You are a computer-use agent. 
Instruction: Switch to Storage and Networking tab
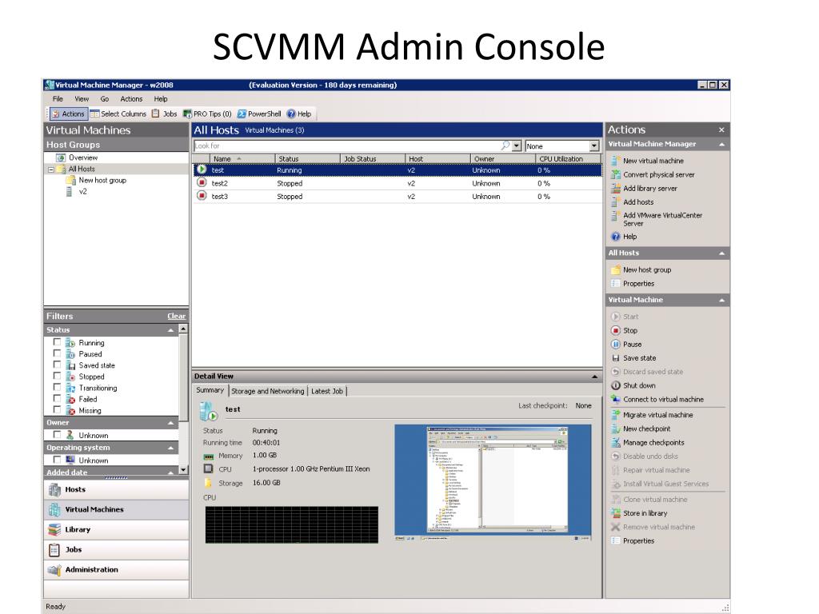pyautogui.click(x=267, y=391)
